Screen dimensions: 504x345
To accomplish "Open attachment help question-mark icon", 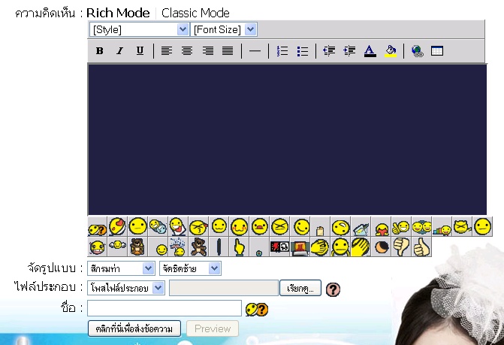I will (x=333, y=289).
